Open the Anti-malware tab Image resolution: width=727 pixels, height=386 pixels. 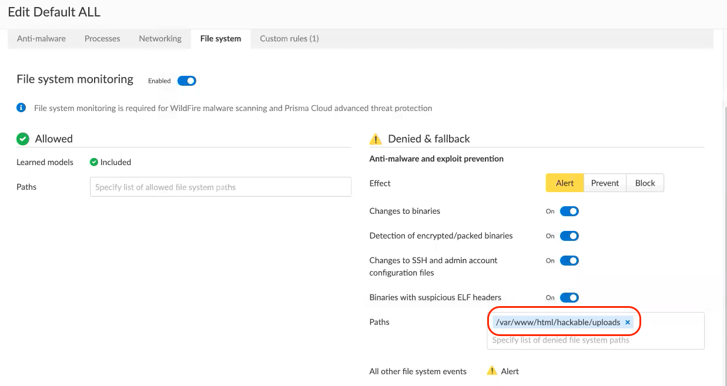click(41, 39)
